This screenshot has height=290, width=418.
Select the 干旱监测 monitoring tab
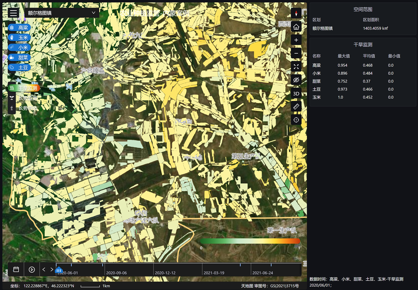click(x=24, y=88)
